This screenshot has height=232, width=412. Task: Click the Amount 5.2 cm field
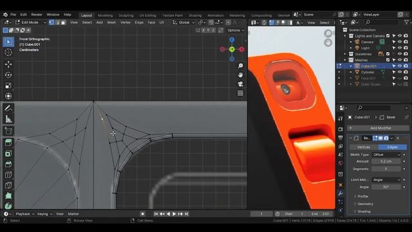[x=386, y=161]
